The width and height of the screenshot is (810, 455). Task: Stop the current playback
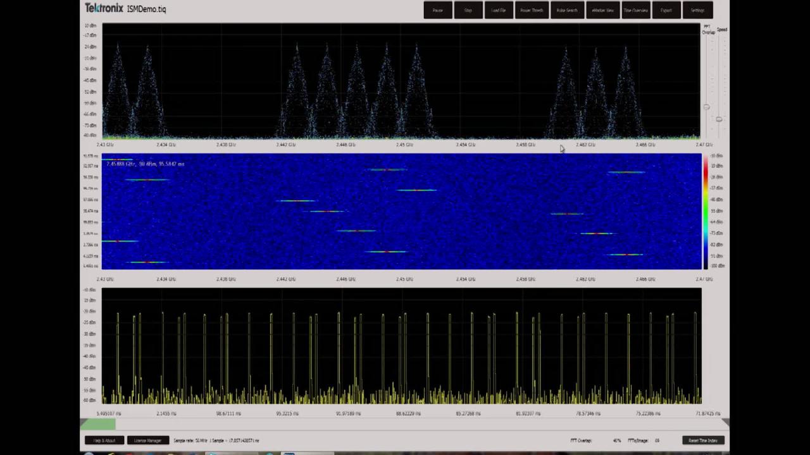click(x=468, y=10)
